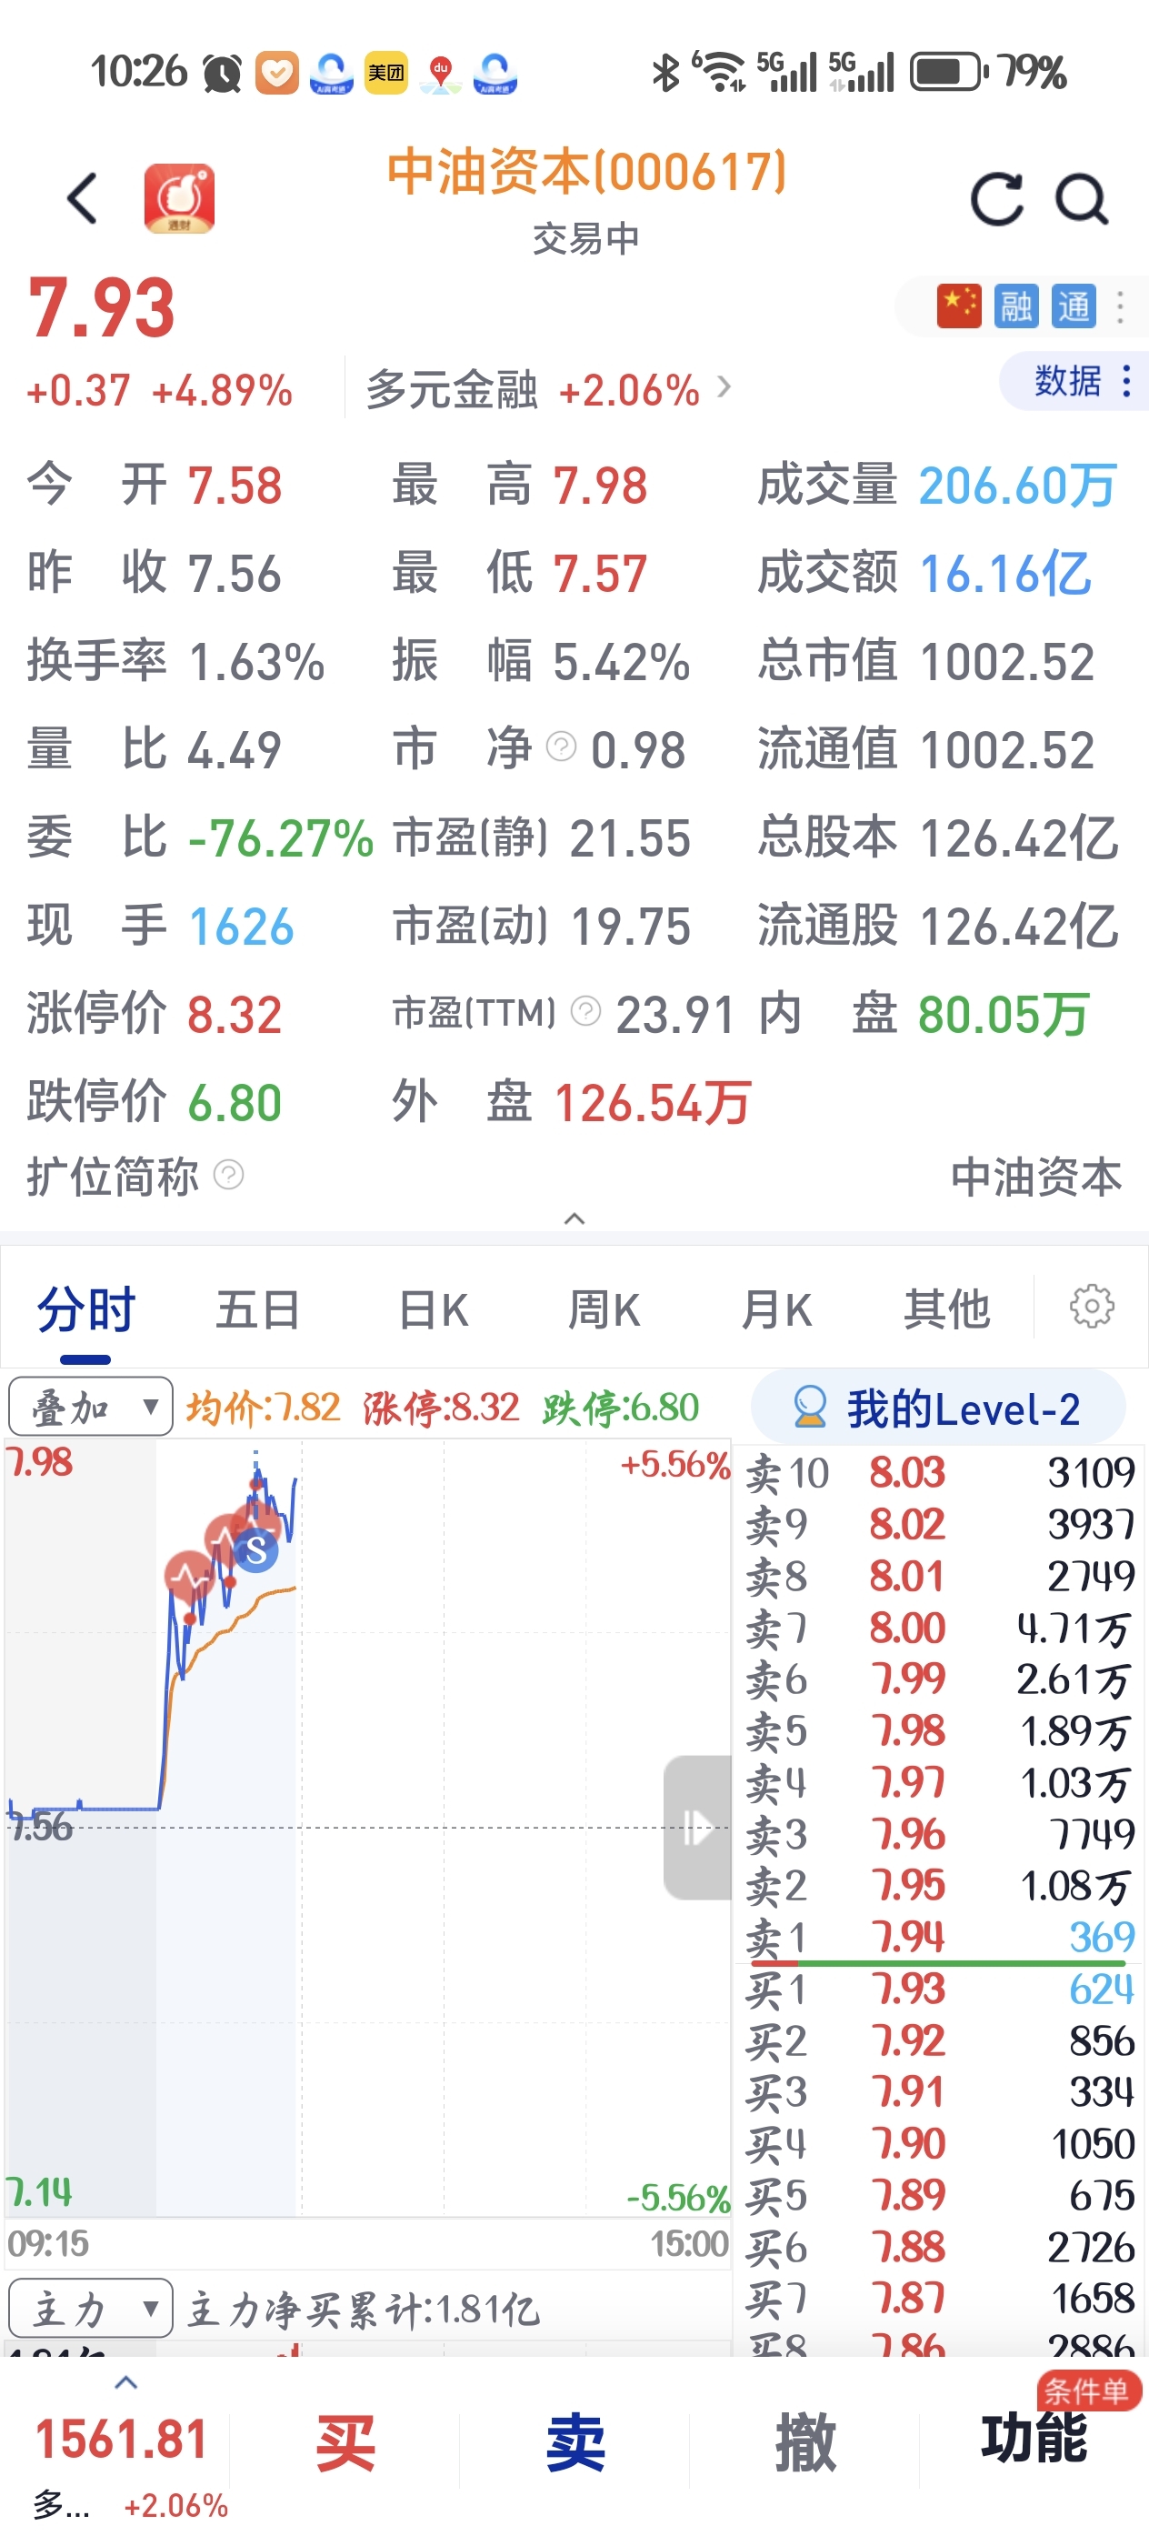This screenshot has height=2546, width=1149.
Task: Tap the 1561.81 index value
Action: (122, 2440)
